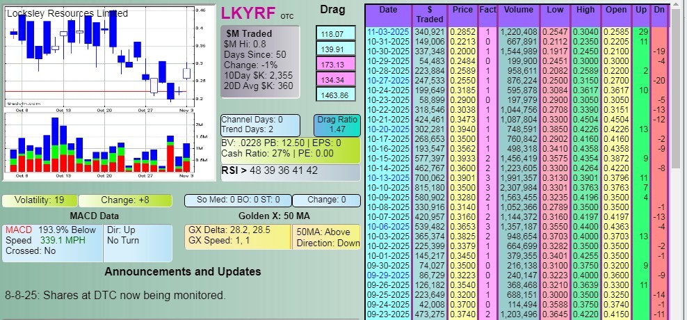The height and width of the screenshot is (320, 687).
Task: Click the 09-29-2025 date link
Action: click(x=389, y=275)
